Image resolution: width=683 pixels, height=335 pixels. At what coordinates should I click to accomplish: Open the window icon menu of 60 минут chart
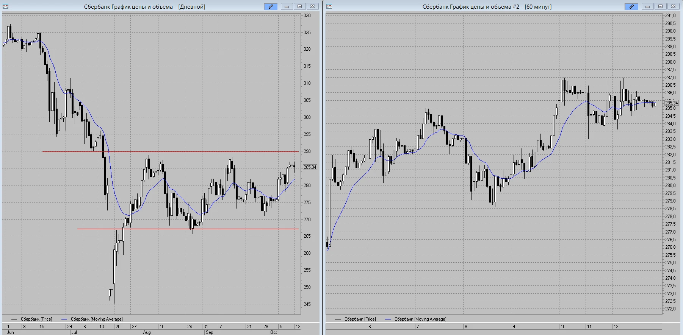point(329,6)
